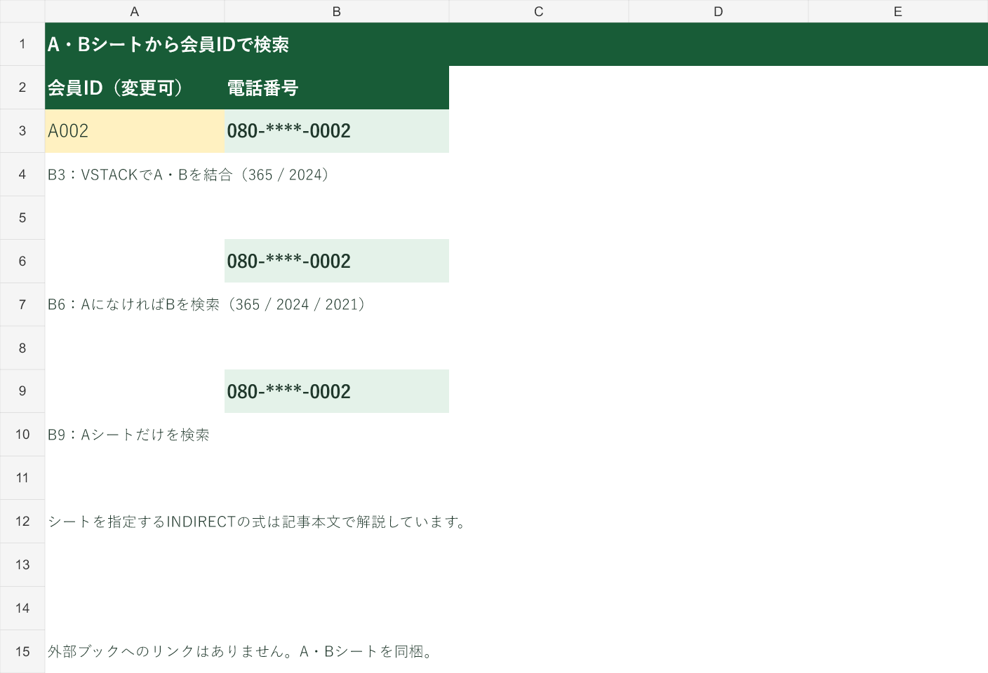Select row 1 header
The height and width of the screenshot is (673, 988).
[x=22, y=44]
